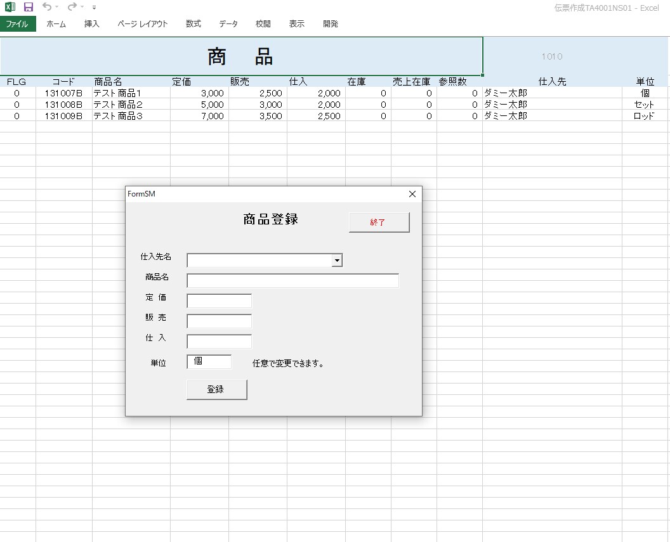Select the 単位 cell セット
Image resolution: width=670 pixels, height=542 pixels.
pyautogui.click(x=646, y=105)
